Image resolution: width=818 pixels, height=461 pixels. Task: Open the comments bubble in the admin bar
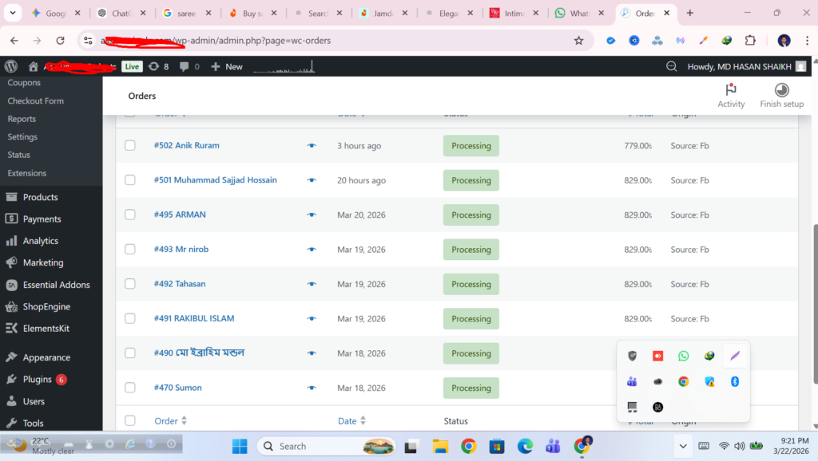[185, 66]
